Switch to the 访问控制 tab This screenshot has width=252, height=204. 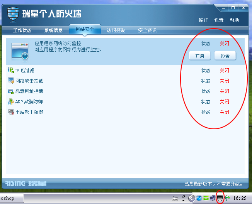click(116, 30)
